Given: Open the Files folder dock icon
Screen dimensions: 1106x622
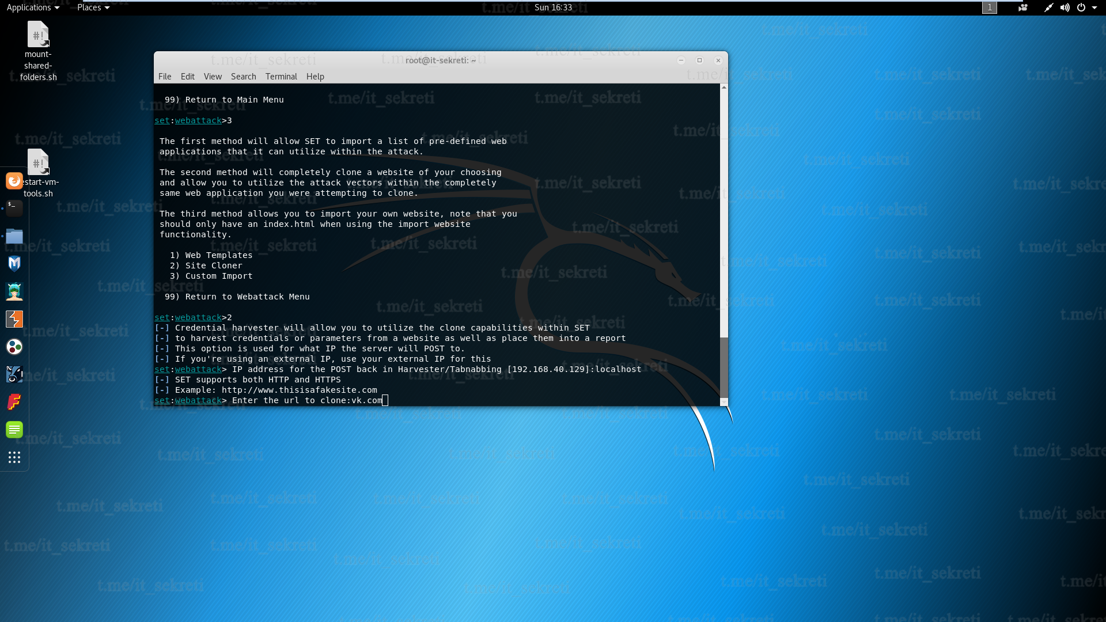Looking at the screenshot, I should click(x=14, y=236).
